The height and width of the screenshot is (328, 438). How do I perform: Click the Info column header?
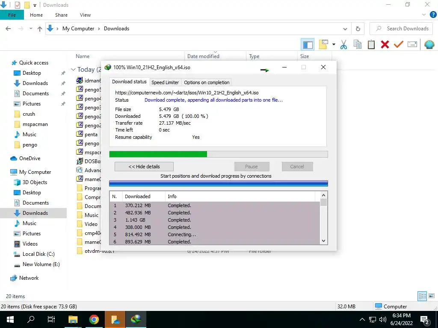point(240,196)
